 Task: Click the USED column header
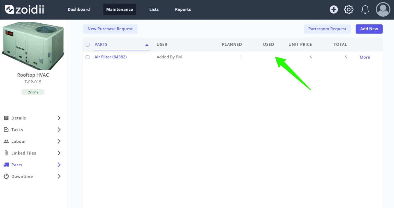269,44
